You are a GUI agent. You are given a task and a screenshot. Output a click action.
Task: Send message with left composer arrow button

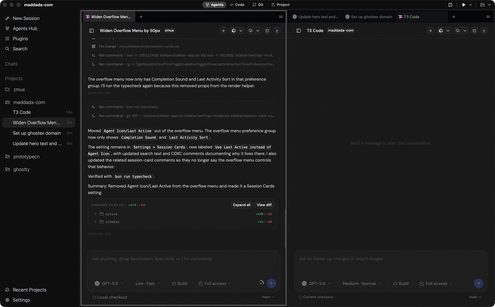coord(271,283)
